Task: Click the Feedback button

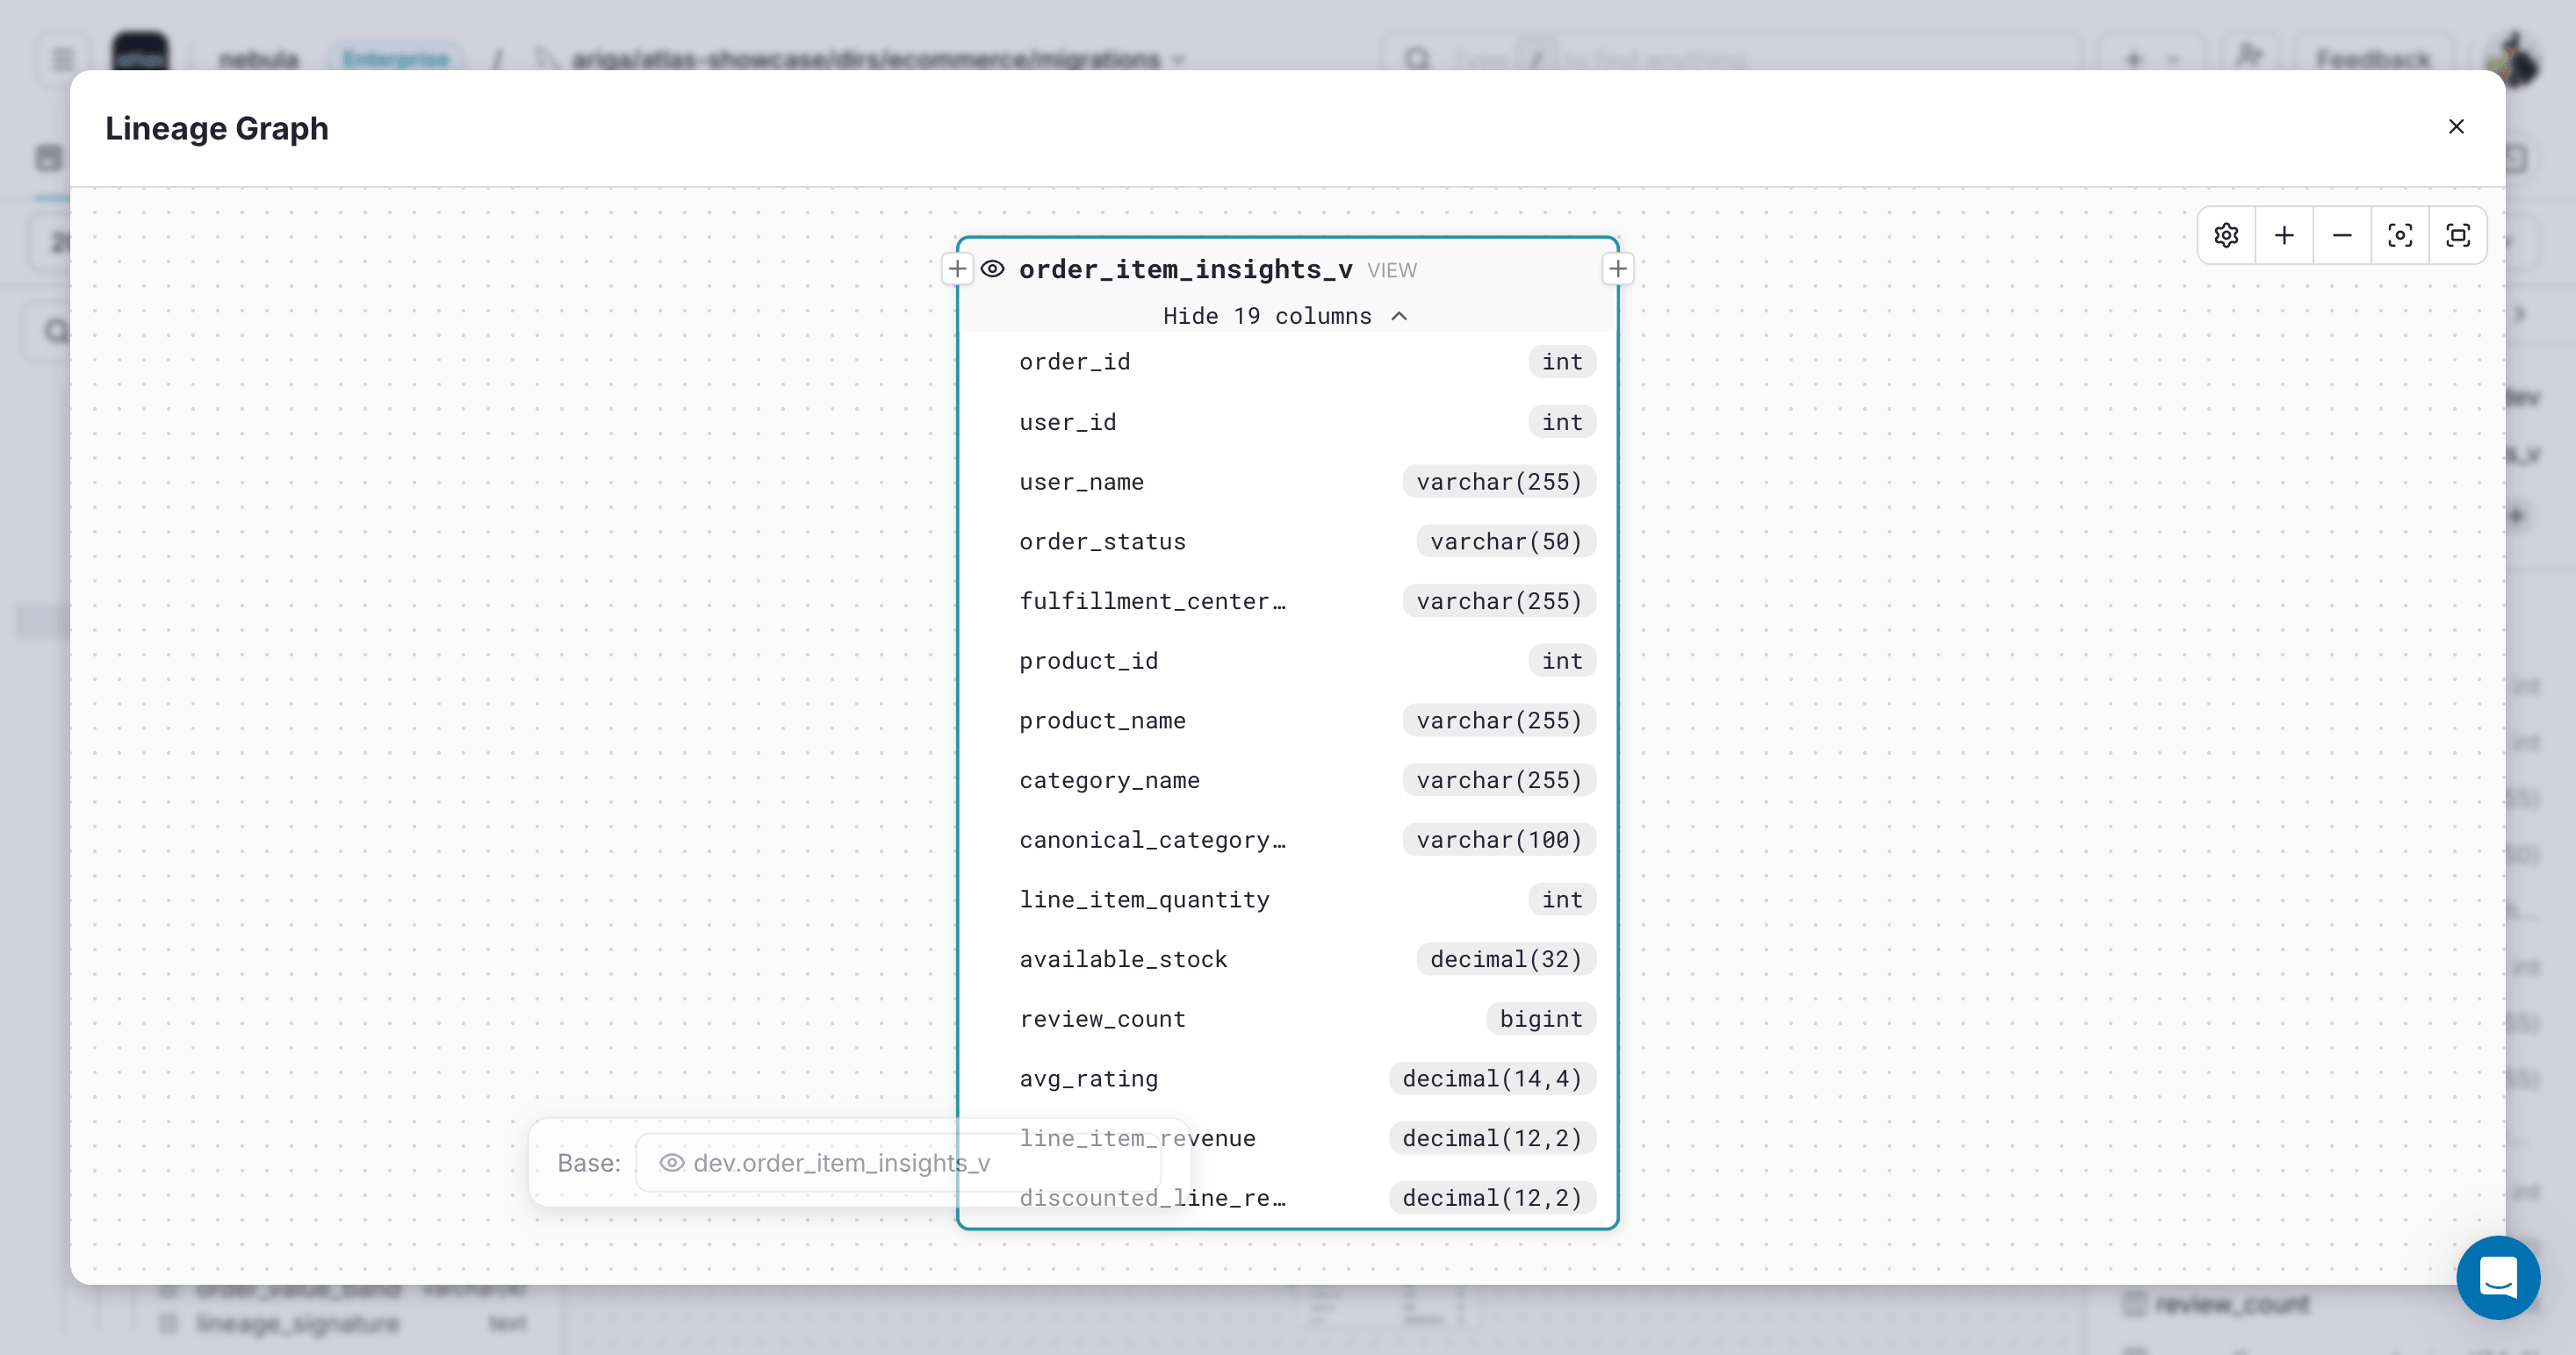Action: pos(2375,59)
